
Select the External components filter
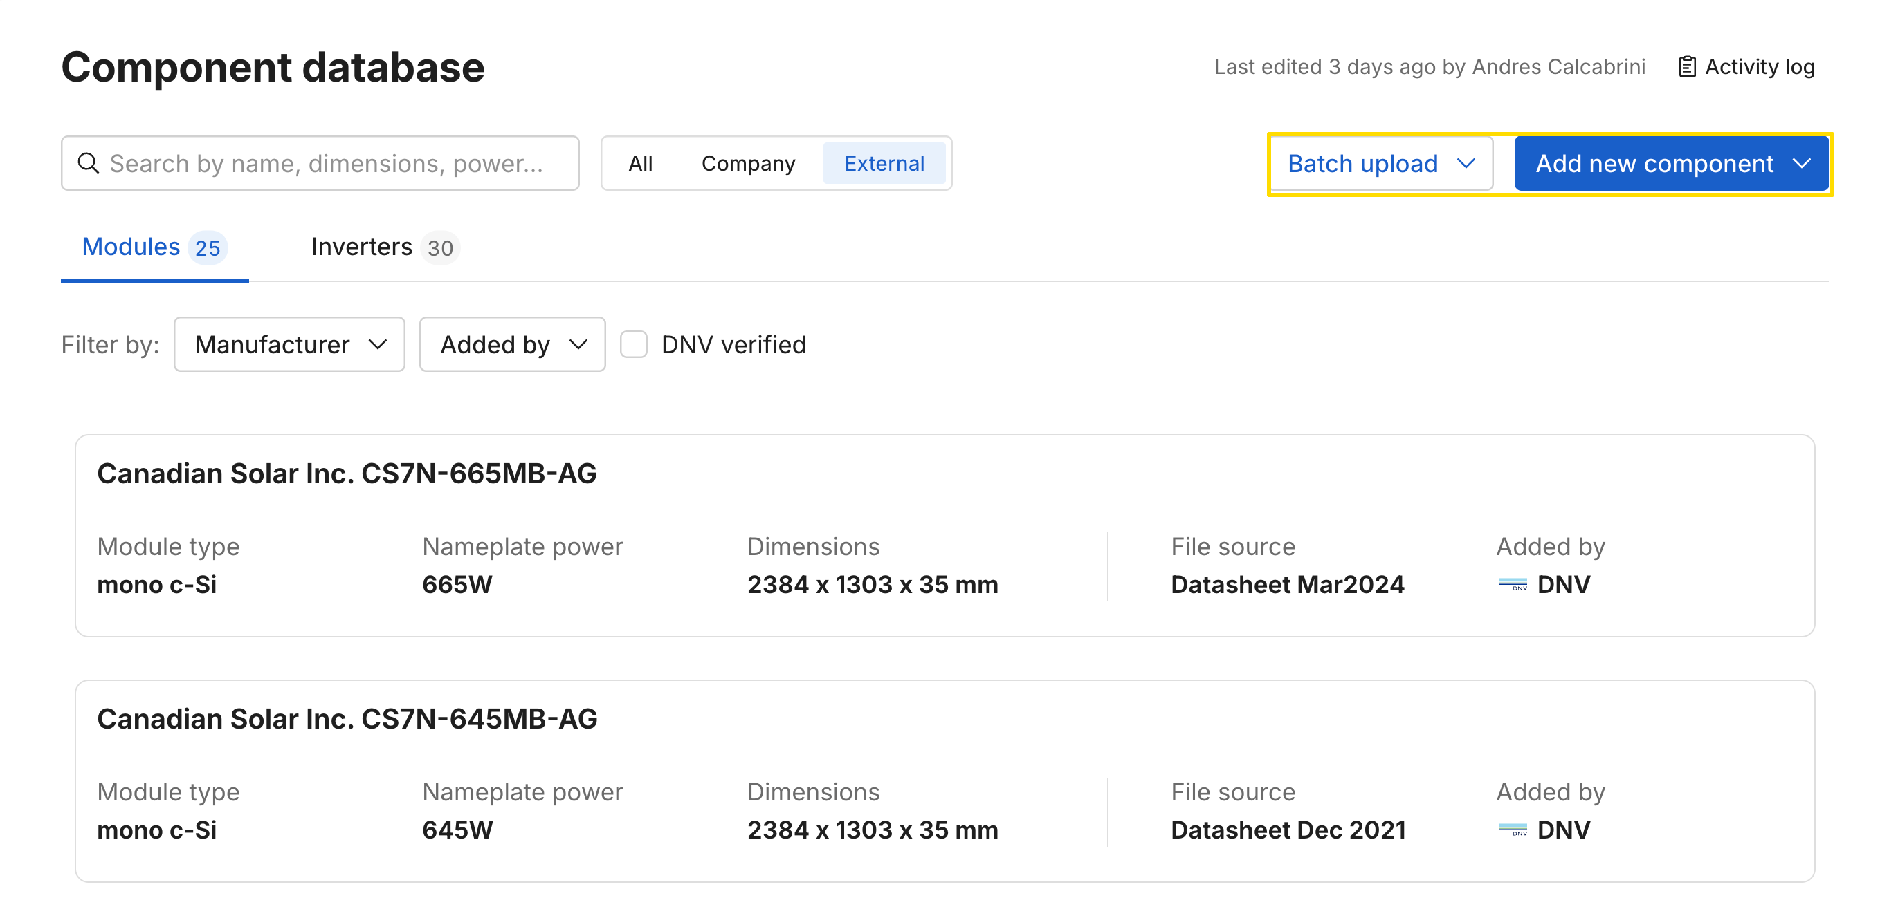click(x=884, y=162)
